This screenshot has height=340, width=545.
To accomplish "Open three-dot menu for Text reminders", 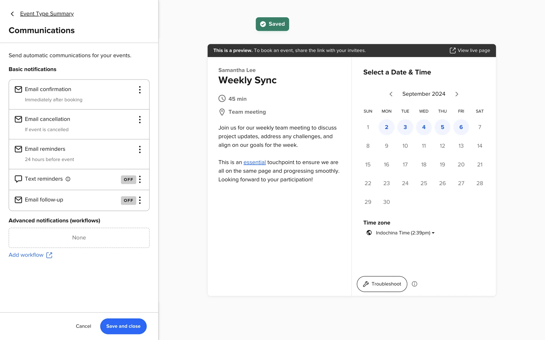I will click(x=140, y=179).
